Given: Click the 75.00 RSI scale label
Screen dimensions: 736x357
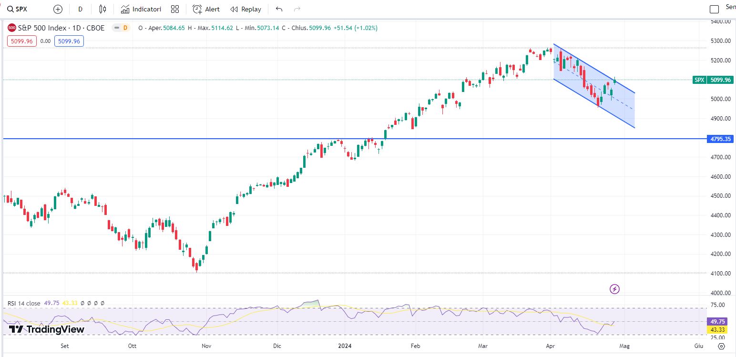Looking at the screenshot, I should click(x=718, y=305).
